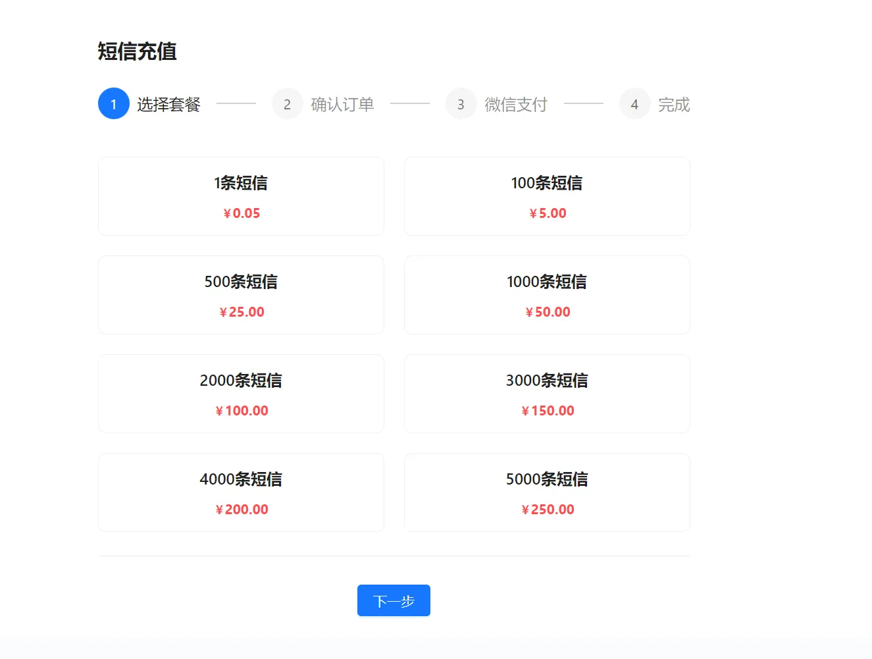Click the 短信充值 page heading
The width and height of the screenshot is (872, 659).
tap(138, 51)
